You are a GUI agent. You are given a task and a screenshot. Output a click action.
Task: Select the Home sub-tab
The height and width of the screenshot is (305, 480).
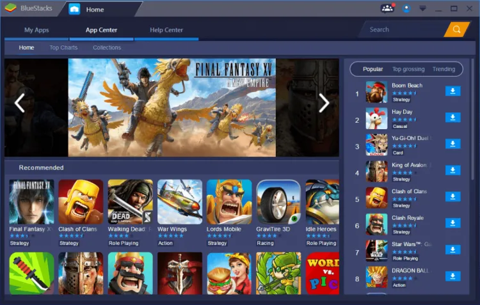pos(26,48)
